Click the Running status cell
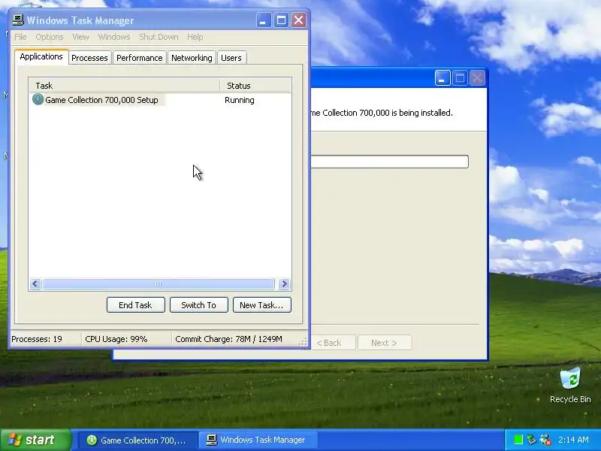Image resolution: width=601 pixels, height=451 pixels. [240, 100]
